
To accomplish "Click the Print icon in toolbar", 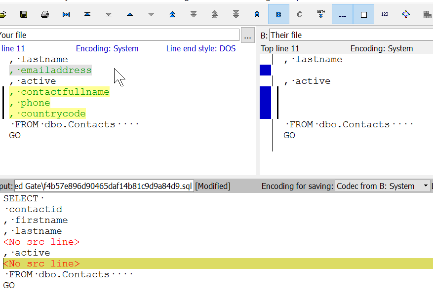I will point(45,14).
